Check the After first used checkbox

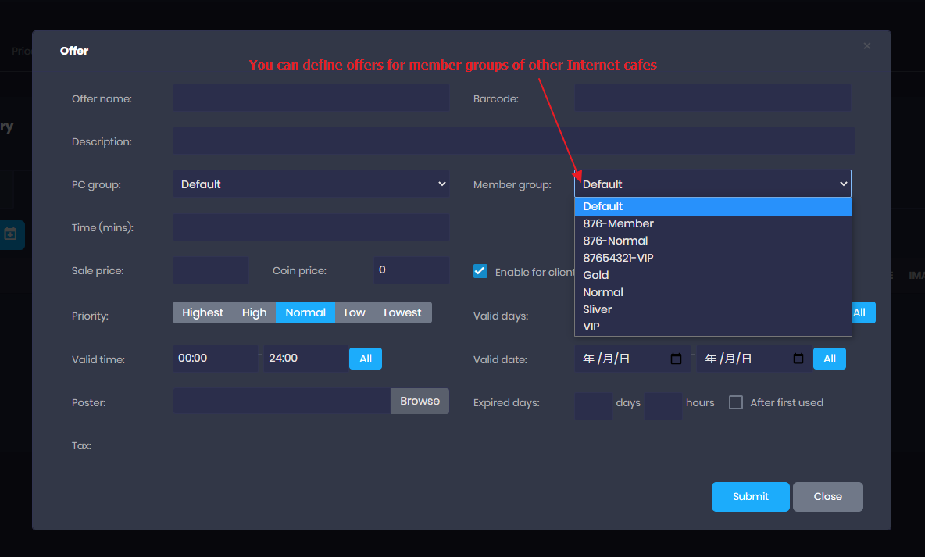[735, 402]
